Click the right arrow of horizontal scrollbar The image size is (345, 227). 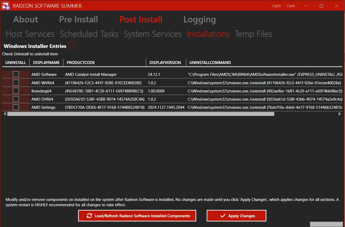click(340, 114)
